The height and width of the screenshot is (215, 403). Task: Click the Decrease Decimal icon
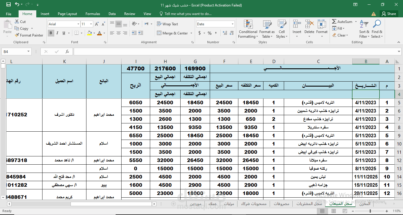pyautogui.click(x=232, y=33)
